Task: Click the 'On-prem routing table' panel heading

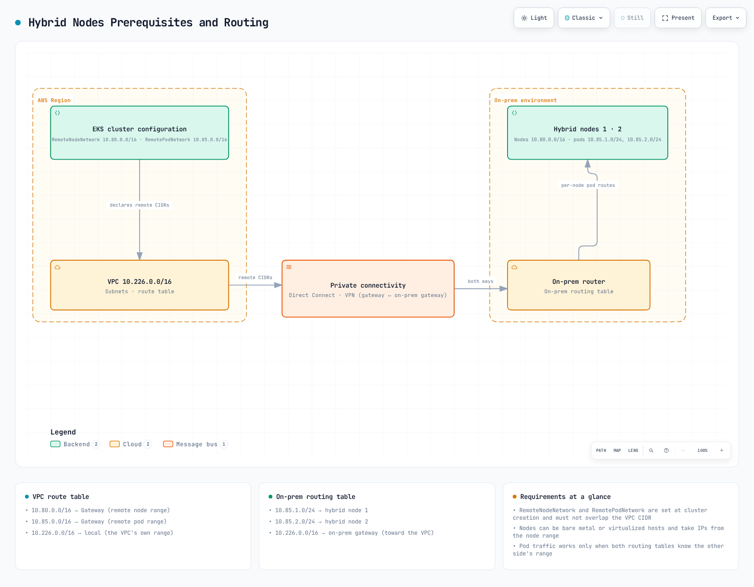Action: 316,497
